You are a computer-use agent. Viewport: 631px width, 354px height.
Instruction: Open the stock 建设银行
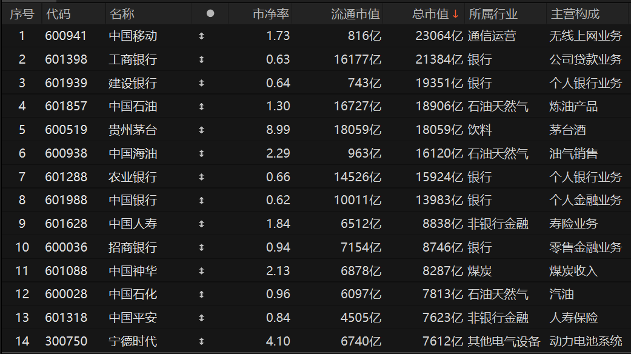point(132,83)
